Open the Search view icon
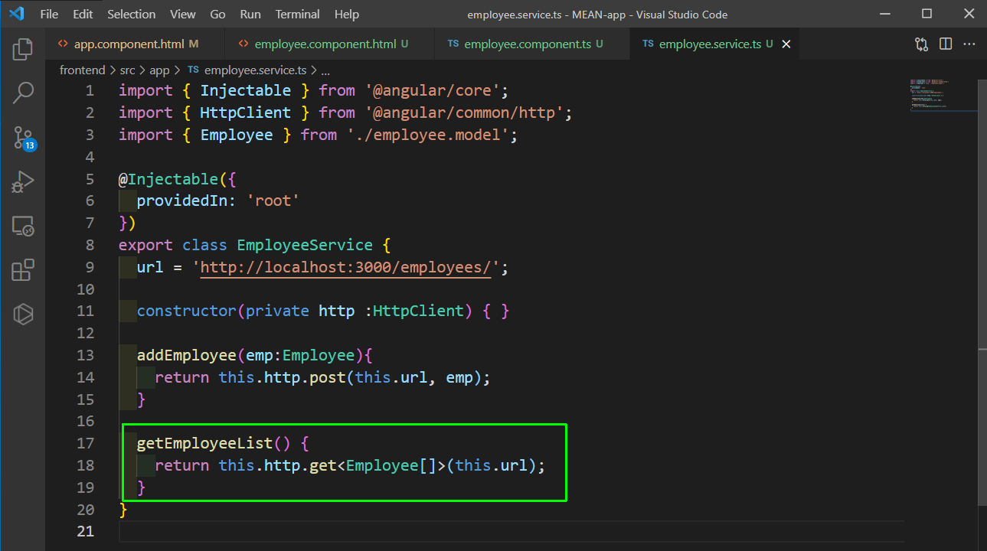Viewport: 987px width, 551px height. tap(23, 94)
